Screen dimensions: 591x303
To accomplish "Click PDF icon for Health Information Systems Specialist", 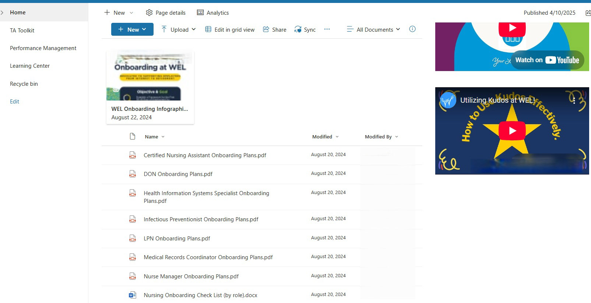I will click(133, 193).
